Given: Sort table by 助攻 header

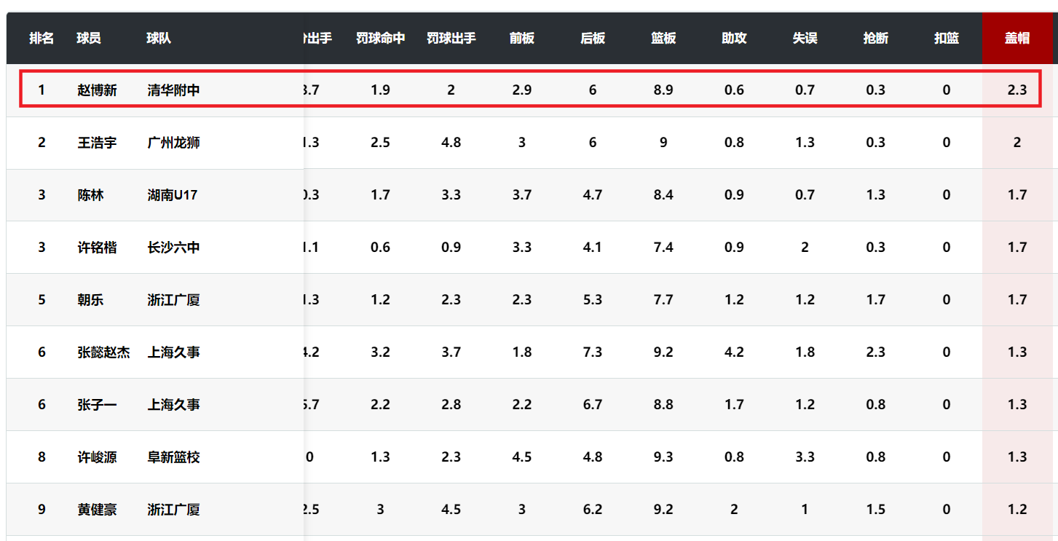Looking at the screenshot, I should 734,39.
